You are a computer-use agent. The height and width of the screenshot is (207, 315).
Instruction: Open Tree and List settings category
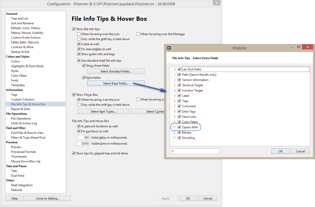(x=20, y=19)
